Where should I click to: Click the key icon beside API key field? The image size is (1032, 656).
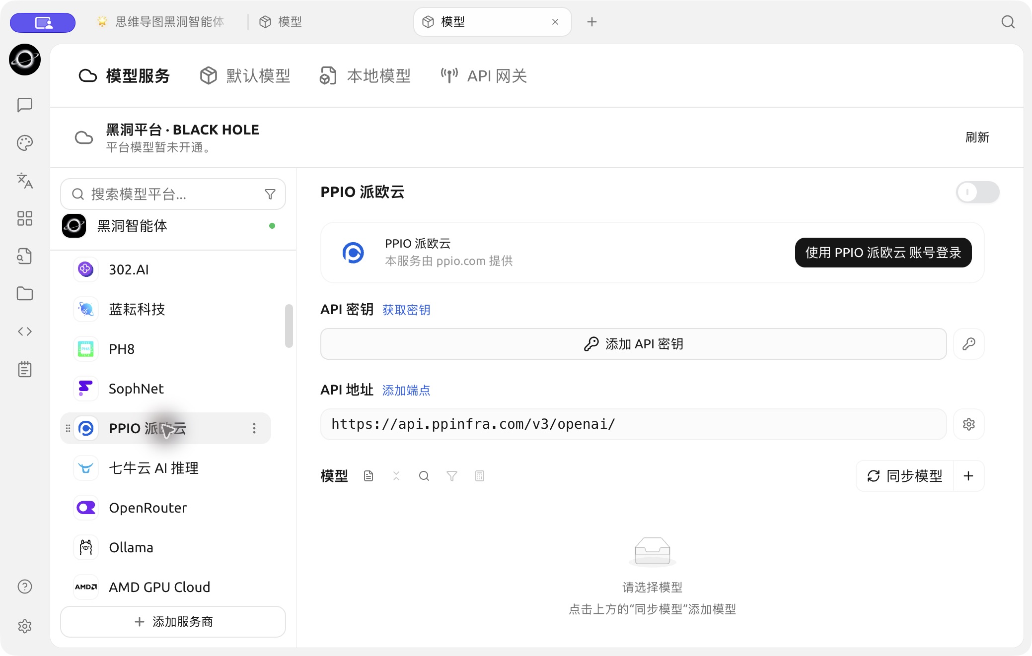(x=969, y=344)
